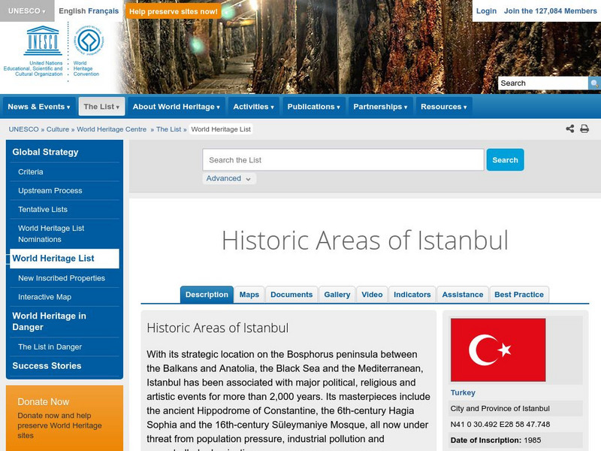Open The List in Danger in sidebar
The height and width of the screenshot is (451, 601).
50,347
